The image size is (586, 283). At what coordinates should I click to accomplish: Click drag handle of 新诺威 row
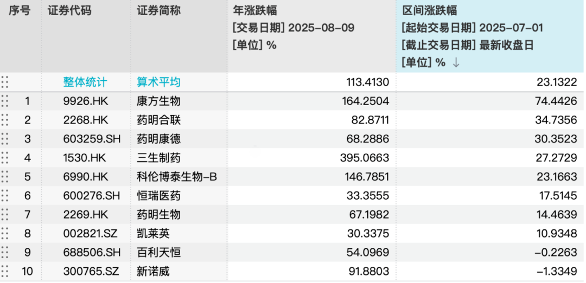pos(5,272)
